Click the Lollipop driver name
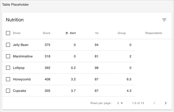Screen dimensions: 174x112 tap(19, 68)
